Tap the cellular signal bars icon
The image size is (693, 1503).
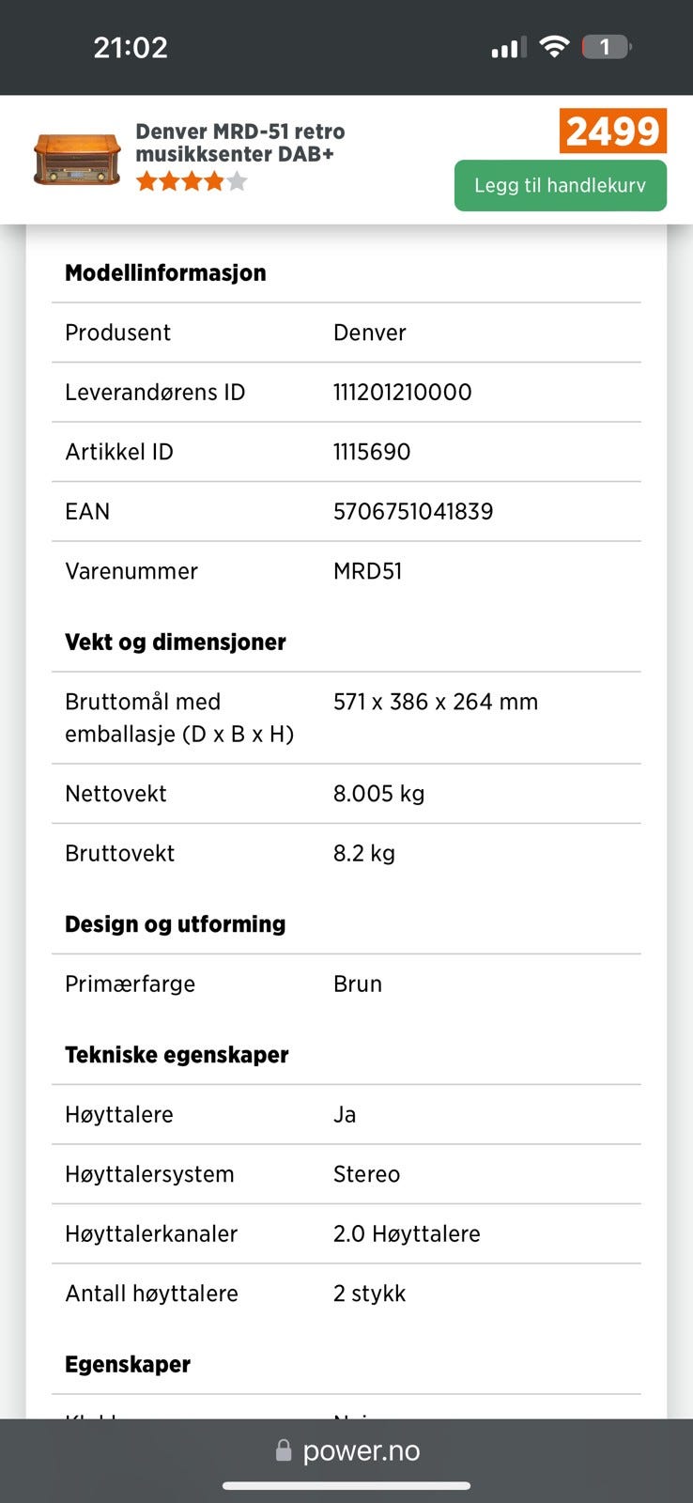click(508, 47)
